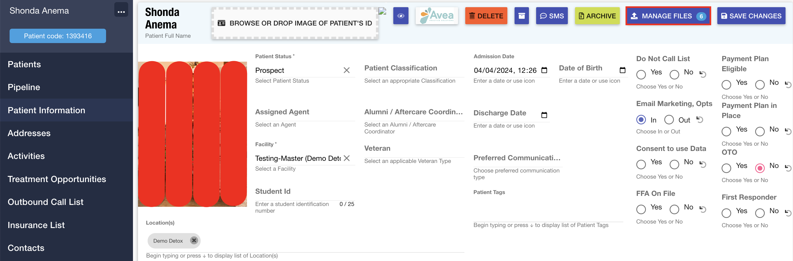Go to Addresses in the sidebar
Image resolution: width=793 pixels, height=261 pixels.
(29, 133)
